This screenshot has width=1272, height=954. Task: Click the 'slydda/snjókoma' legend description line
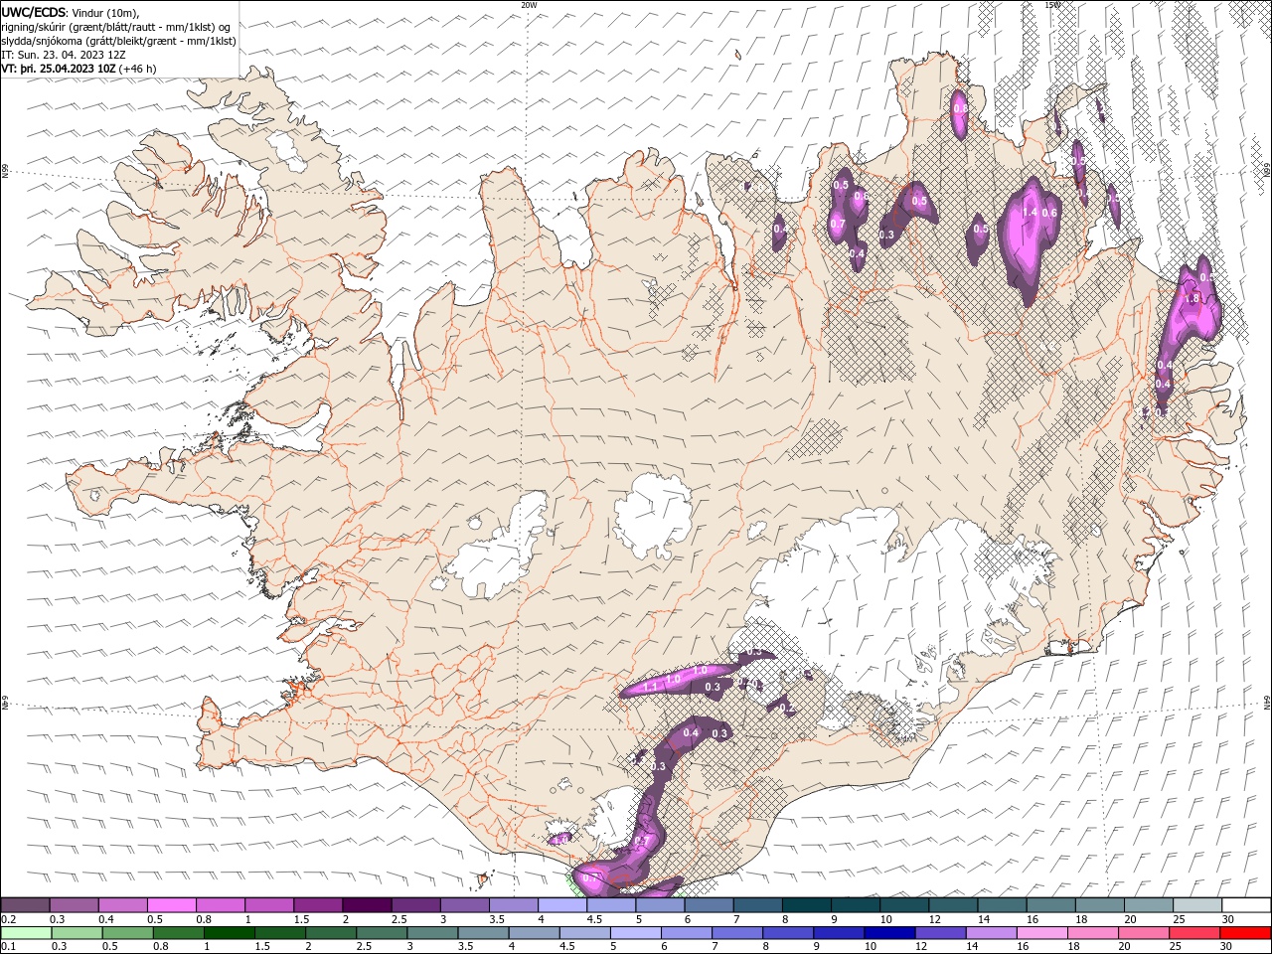click(x=118, y=41)
